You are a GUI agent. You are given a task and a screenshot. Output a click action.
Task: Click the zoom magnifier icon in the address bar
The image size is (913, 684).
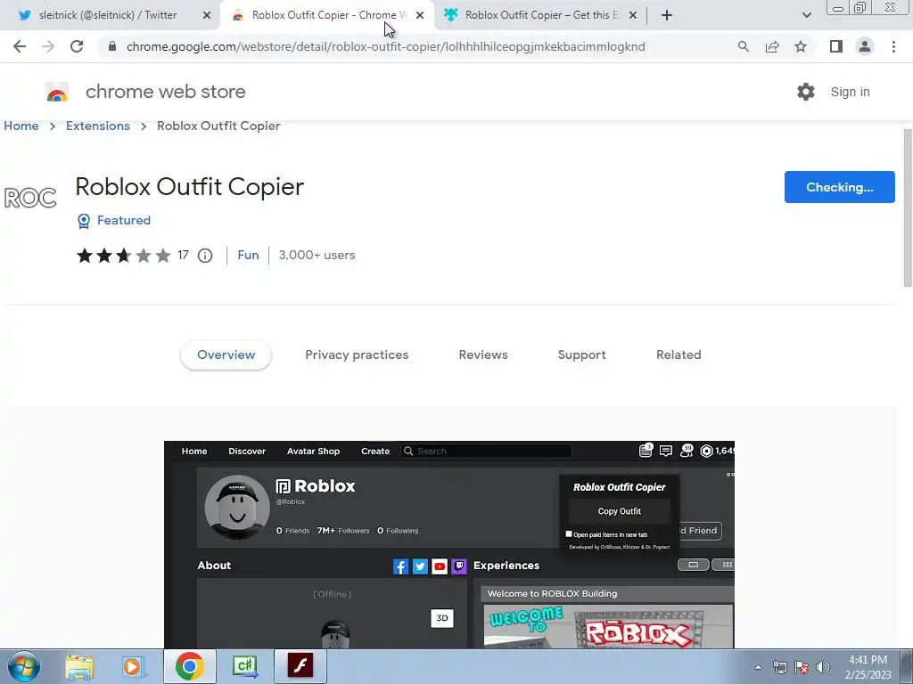tap(743, 46)
